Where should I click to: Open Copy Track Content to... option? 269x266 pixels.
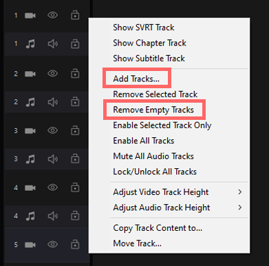point(158,228)
